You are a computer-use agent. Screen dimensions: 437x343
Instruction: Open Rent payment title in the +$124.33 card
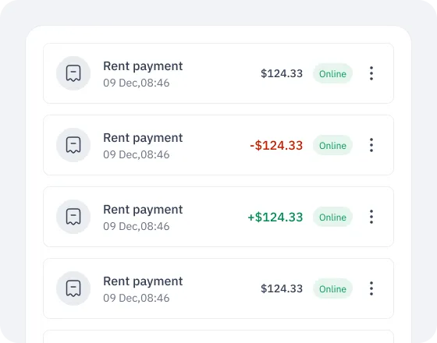coord(143,210)
